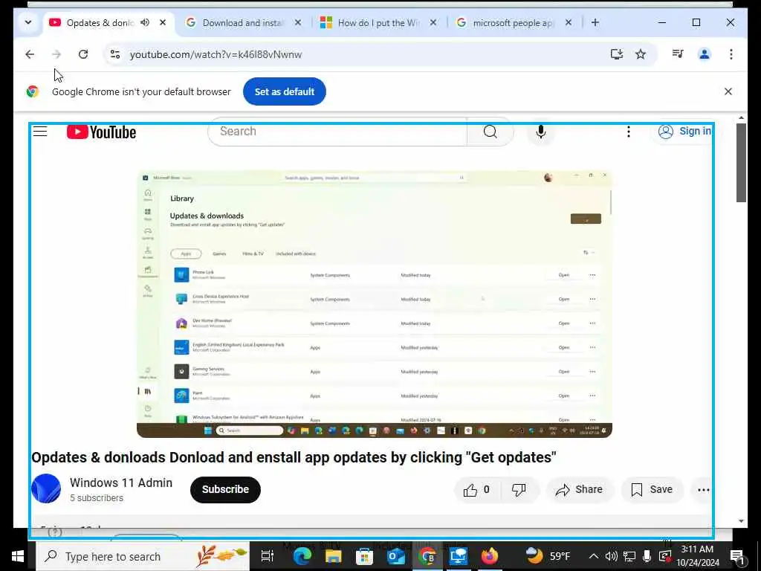Image resolution: width=761 pixels, height=571 pixels.
Task: Open a new Chrome tab
Action: pyautogui.click(x=595, y=22)
